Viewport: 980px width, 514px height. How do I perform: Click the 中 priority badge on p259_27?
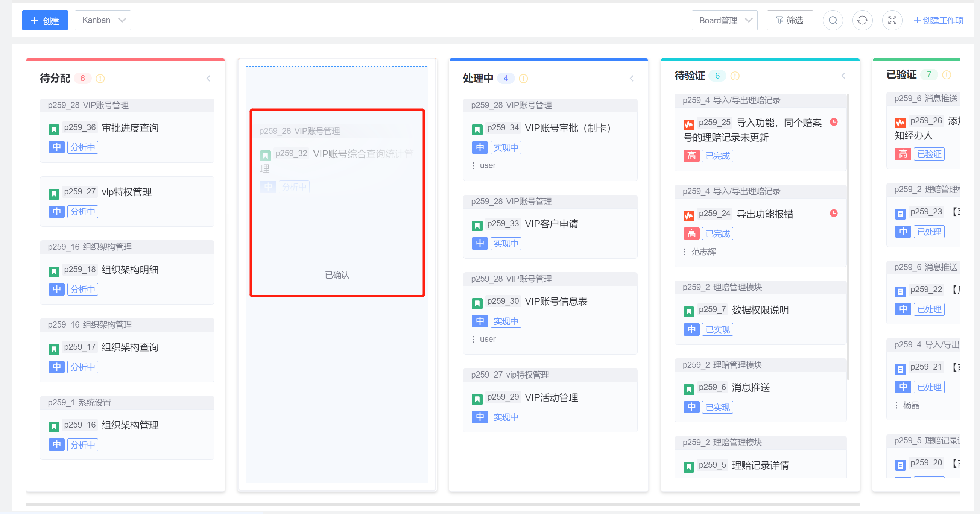click(56, 212)
